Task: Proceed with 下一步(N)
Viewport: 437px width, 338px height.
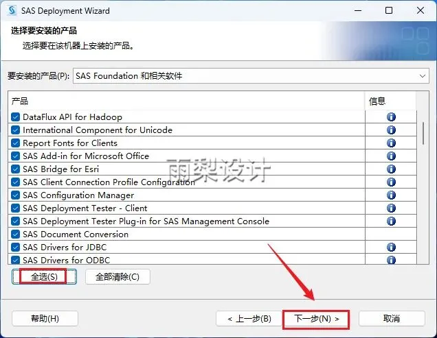Action: click(x=316, y=318)
